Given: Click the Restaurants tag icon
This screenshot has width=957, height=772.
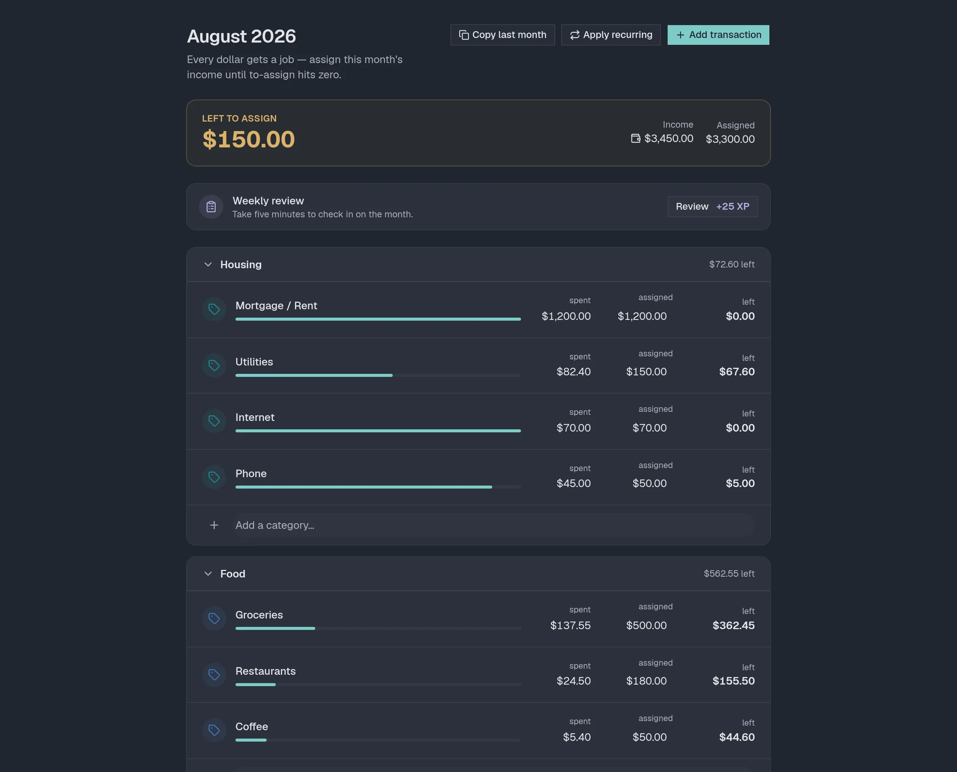Looking at the screenshot, I should coord(214,675).
